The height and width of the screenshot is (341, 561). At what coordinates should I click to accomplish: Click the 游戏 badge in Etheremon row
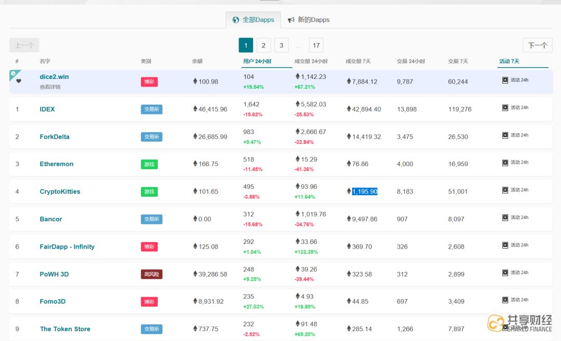(x=149, y=165)
